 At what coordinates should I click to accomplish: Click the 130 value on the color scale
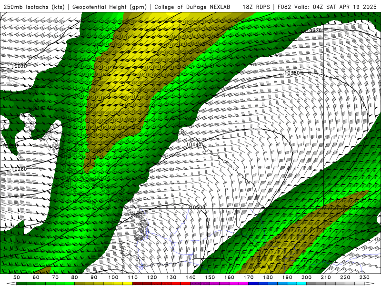(171, 277)
